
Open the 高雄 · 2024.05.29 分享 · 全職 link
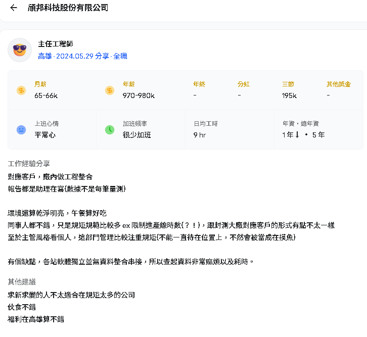82,56
